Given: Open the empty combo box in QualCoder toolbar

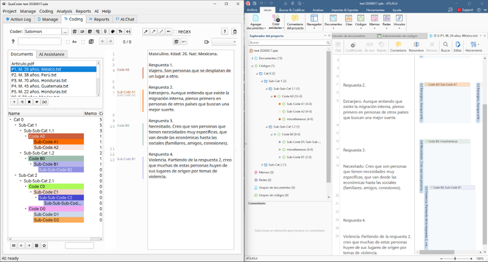Looking at the screenshot, I should coord(224,42).
